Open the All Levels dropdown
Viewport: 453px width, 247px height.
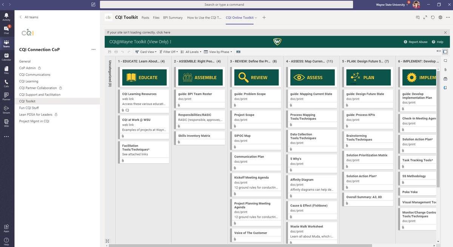pyautogui.click(x=191, y=52)
